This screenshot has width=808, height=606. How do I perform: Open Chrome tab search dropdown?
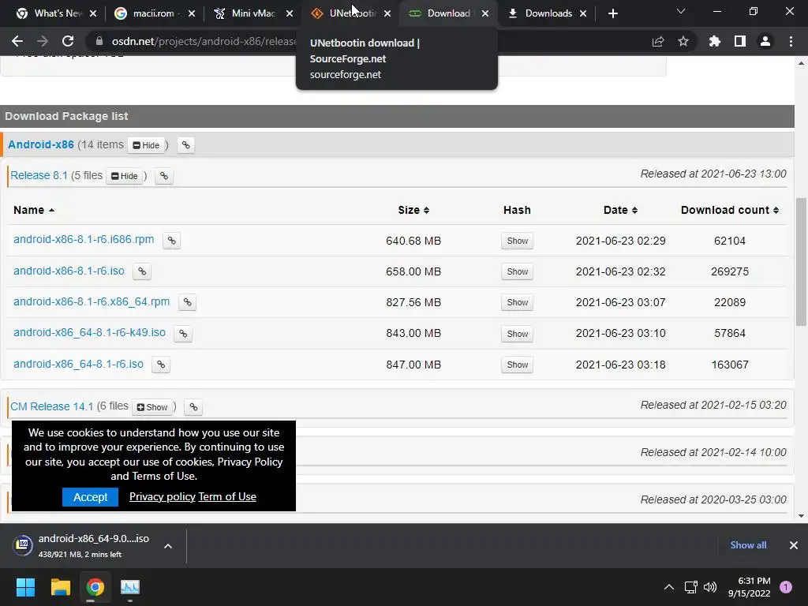point(681,11)
